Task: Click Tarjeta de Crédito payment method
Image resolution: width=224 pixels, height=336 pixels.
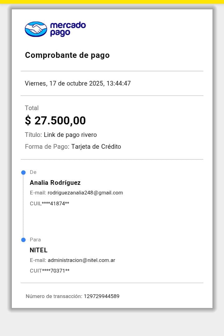Action: 96,147
